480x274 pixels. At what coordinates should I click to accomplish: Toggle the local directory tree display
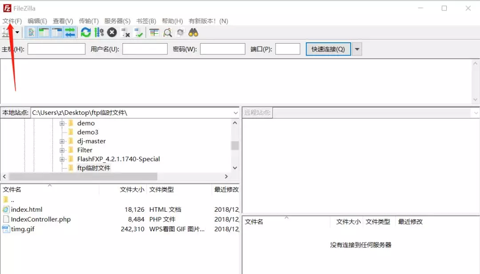point(44,32)
